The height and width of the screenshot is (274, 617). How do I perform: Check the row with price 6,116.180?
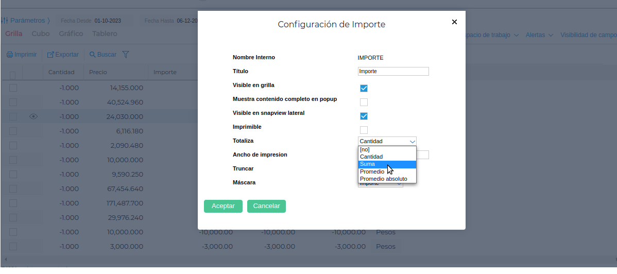pyautogui.click(x=13, y=131)
